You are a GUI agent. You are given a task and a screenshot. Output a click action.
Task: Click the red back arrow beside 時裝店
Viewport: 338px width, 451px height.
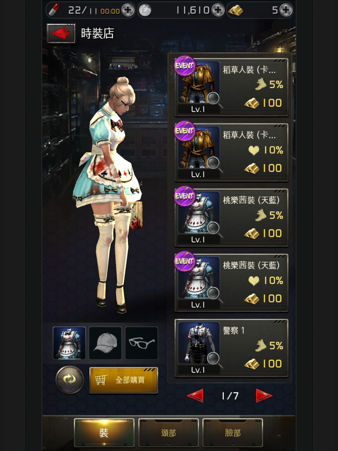[x=61, y=33]
